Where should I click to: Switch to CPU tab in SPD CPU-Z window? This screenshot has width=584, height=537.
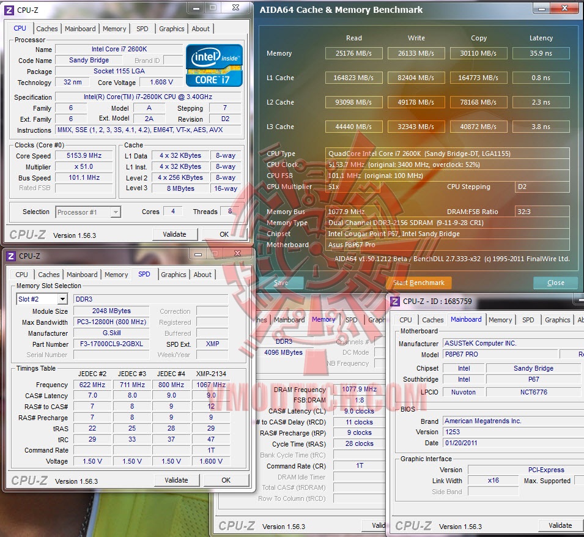(x=21, y=275)
